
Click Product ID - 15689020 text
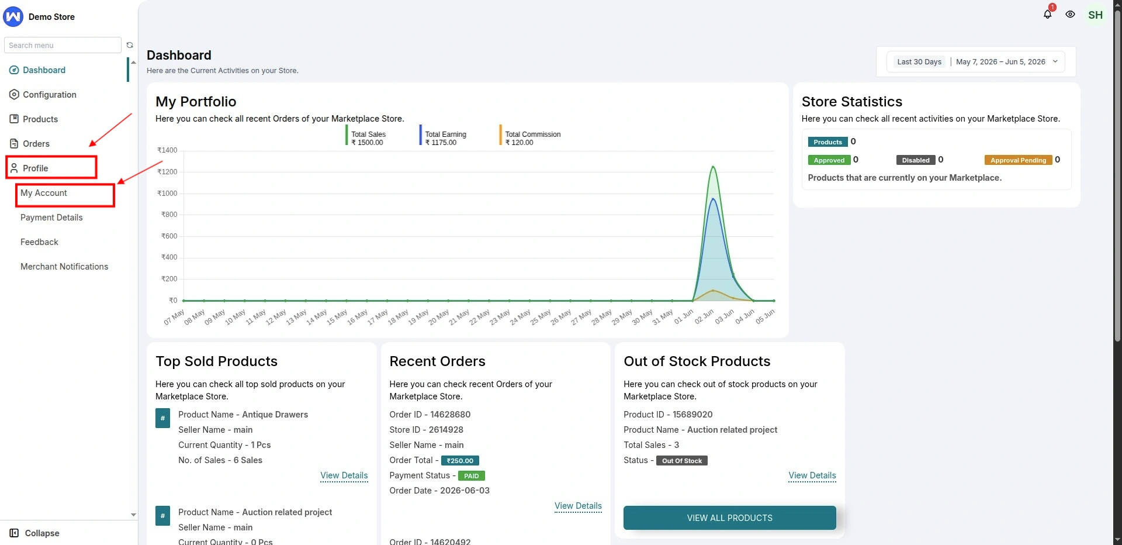point(668,415)
